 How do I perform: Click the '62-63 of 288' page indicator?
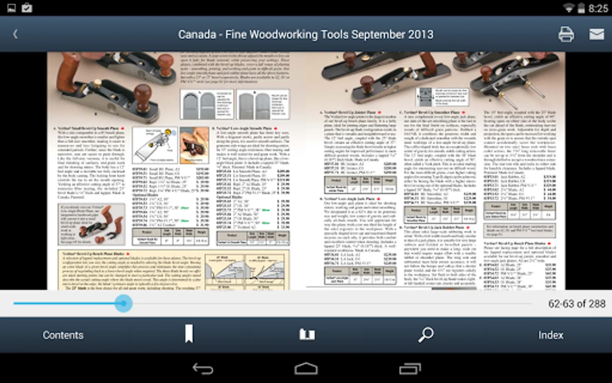[577, 303]
